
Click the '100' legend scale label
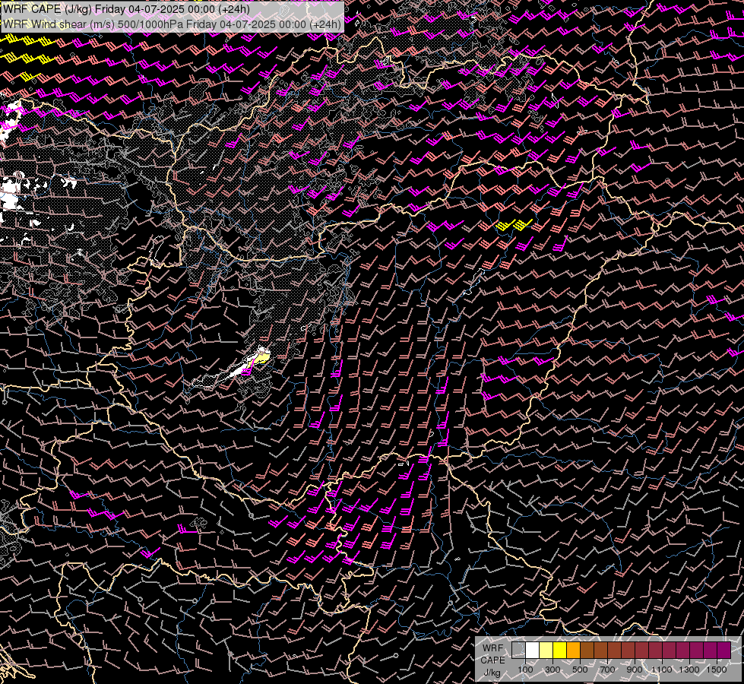pos(525,670)
